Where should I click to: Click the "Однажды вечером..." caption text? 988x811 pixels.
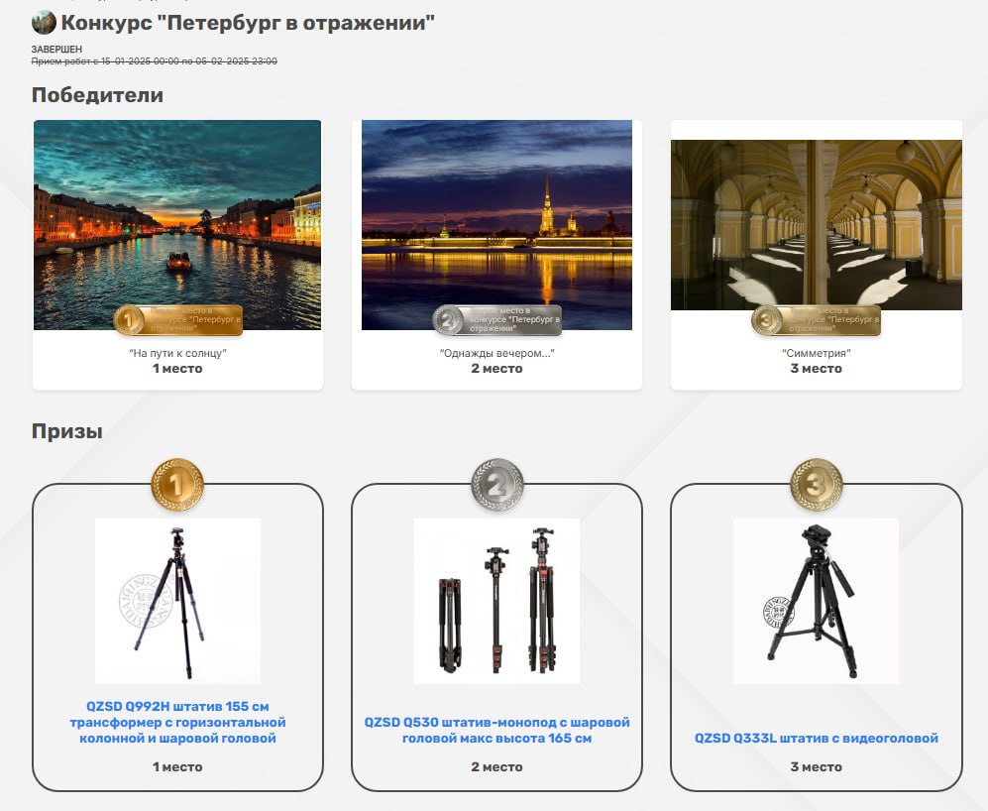click(497, 353)
